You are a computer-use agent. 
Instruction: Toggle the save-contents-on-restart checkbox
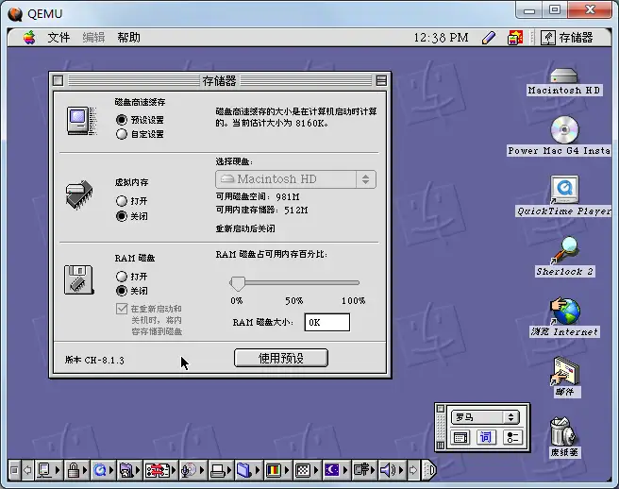pyautogui.click(x=122, y=309)
